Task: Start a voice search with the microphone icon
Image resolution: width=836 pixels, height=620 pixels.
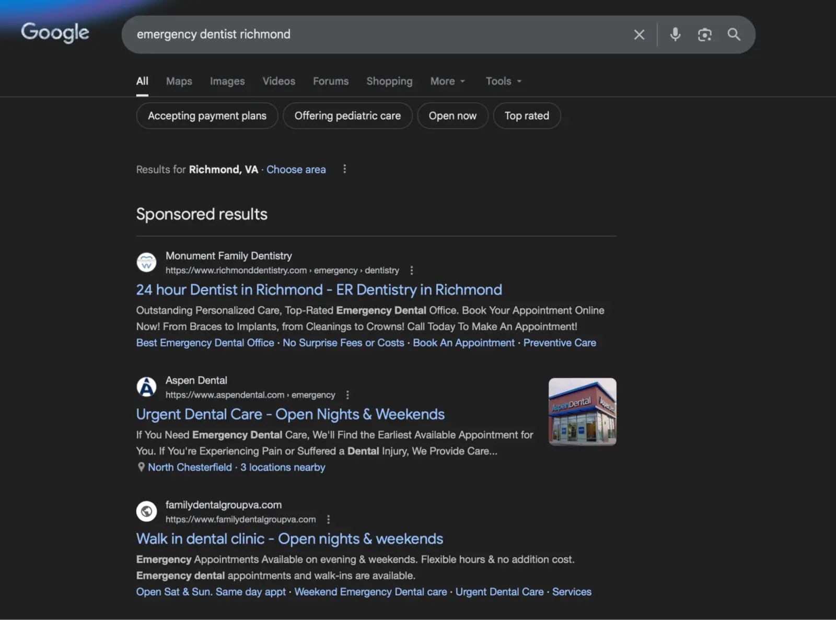Action: 675,34
